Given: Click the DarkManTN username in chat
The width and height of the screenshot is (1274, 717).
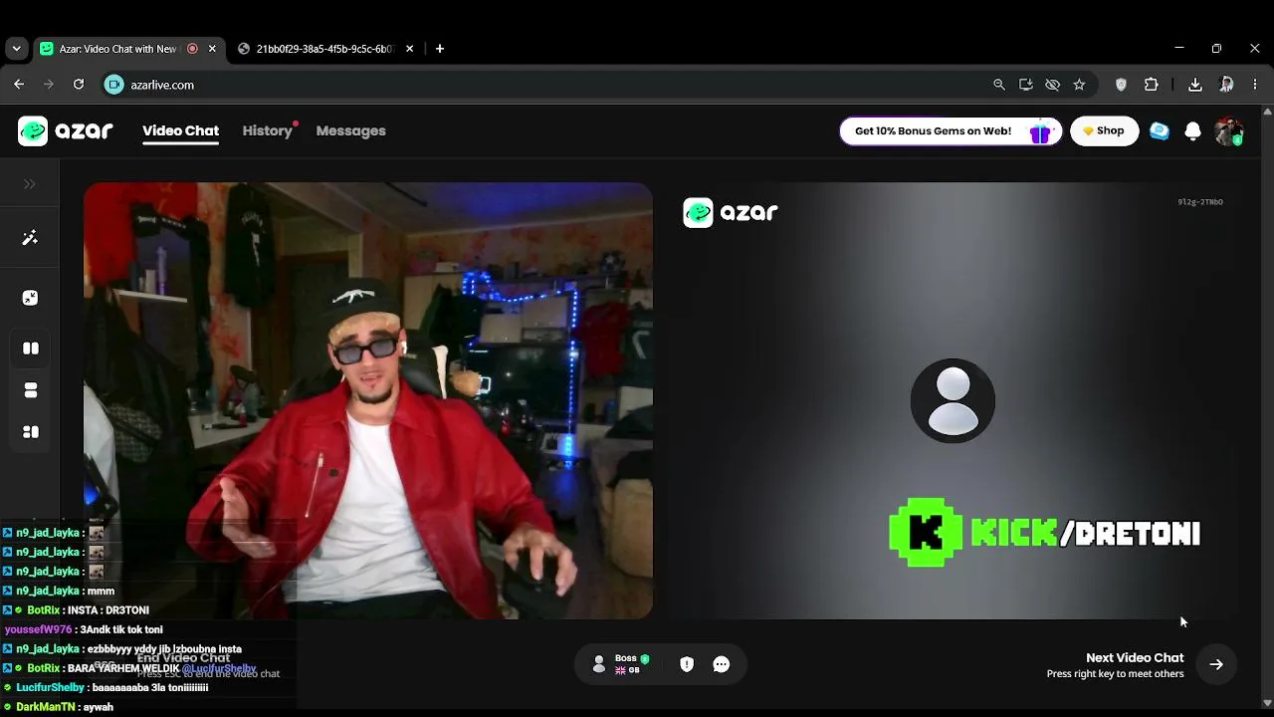Looking at the screenshot, I should [46, 707].
